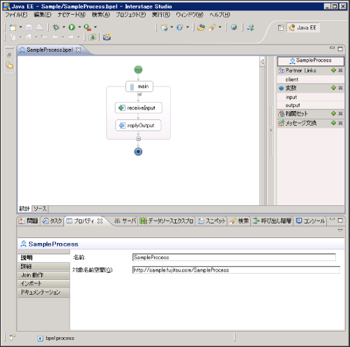Select the Java EE perspective button
Viewport: 350px width, 347px height.
[303, 28]
